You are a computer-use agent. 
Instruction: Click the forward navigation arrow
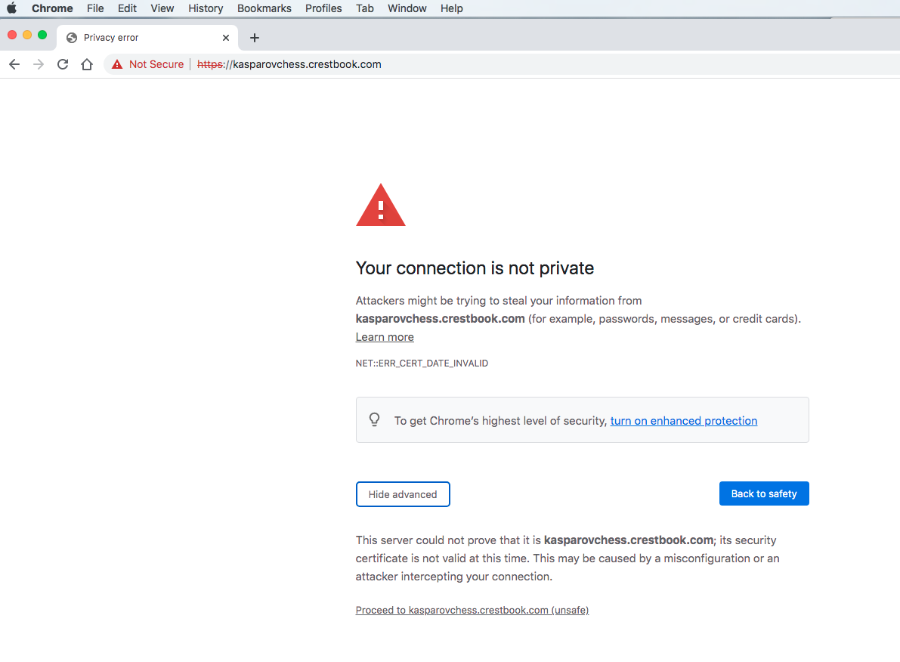[39, 64]
